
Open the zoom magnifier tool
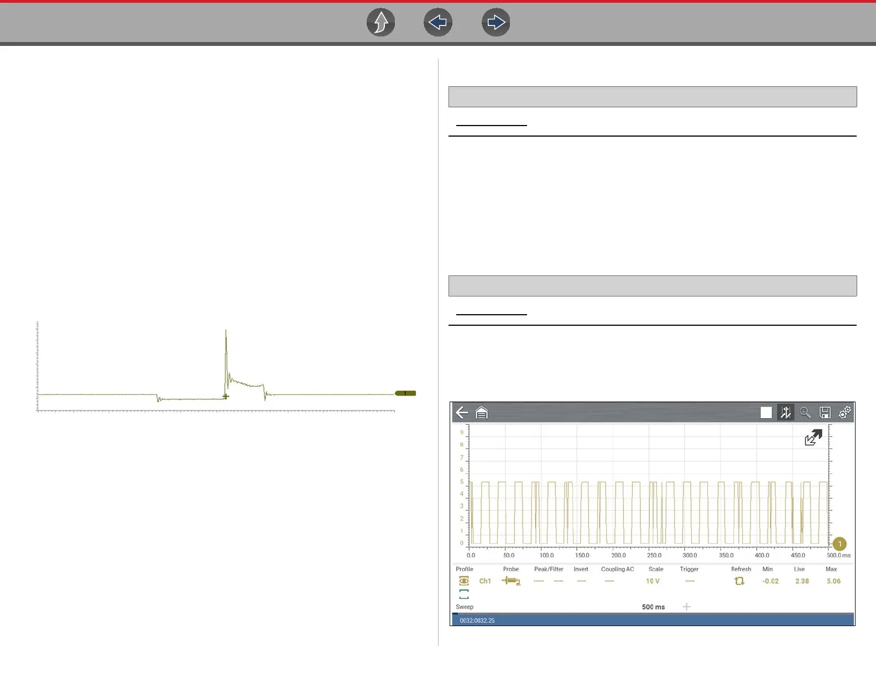coord(805,413)
